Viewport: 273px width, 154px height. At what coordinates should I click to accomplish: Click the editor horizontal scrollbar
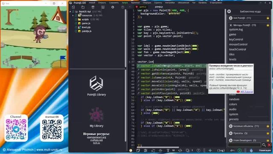coord(158,148)
